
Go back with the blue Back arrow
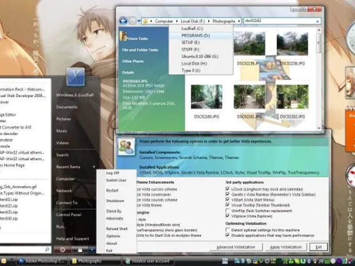click(x=123, y=21)
